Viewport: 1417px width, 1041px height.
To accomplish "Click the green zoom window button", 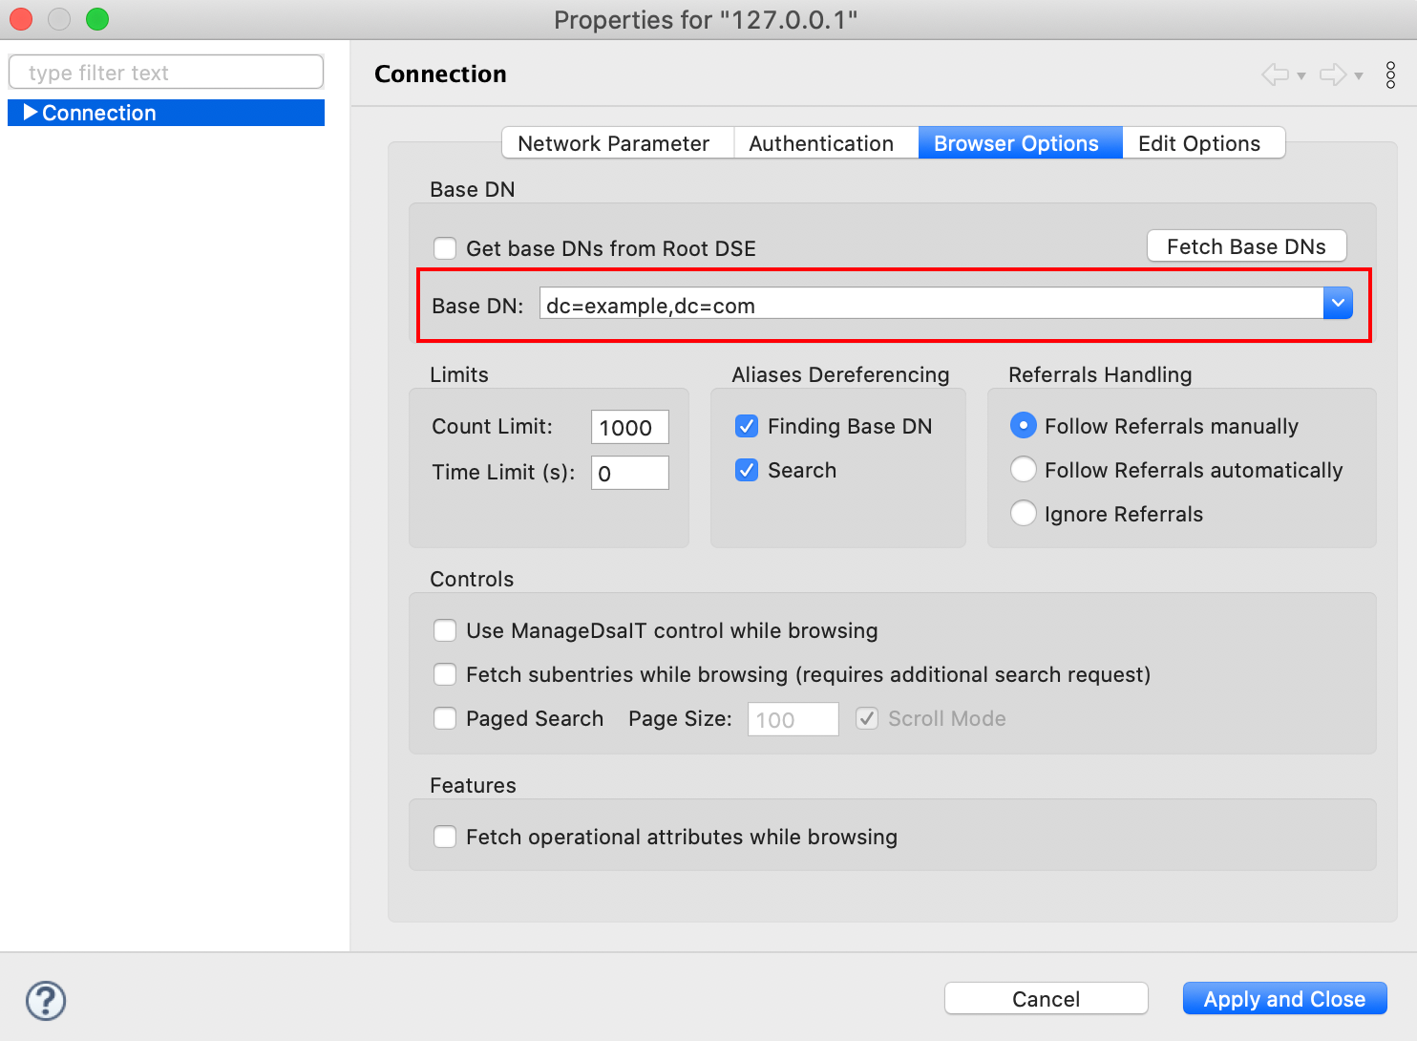I will click(97, 19).
